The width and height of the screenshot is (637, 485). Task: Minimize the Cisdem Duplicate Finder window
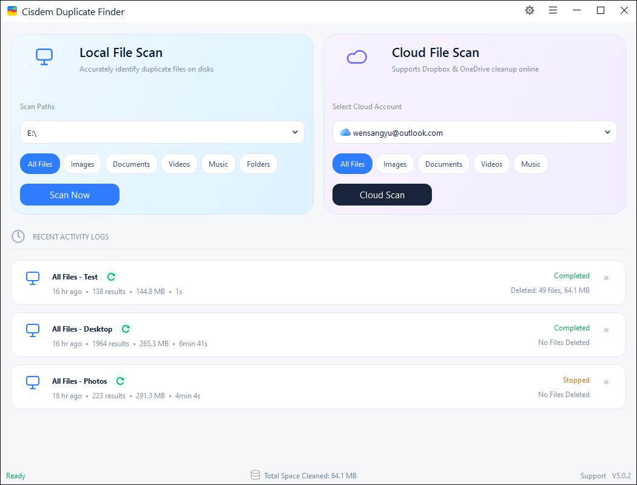tap(576, 10)
